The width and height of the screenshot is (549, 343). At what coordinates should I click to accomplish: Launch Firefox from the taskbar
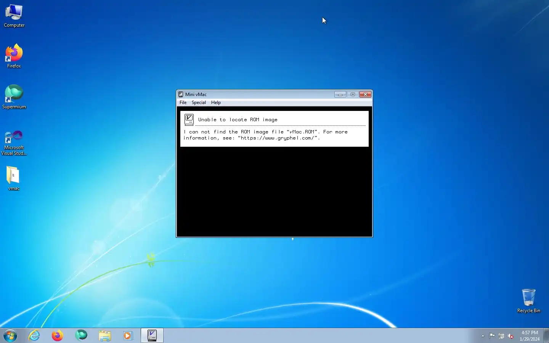coord(58,336)
